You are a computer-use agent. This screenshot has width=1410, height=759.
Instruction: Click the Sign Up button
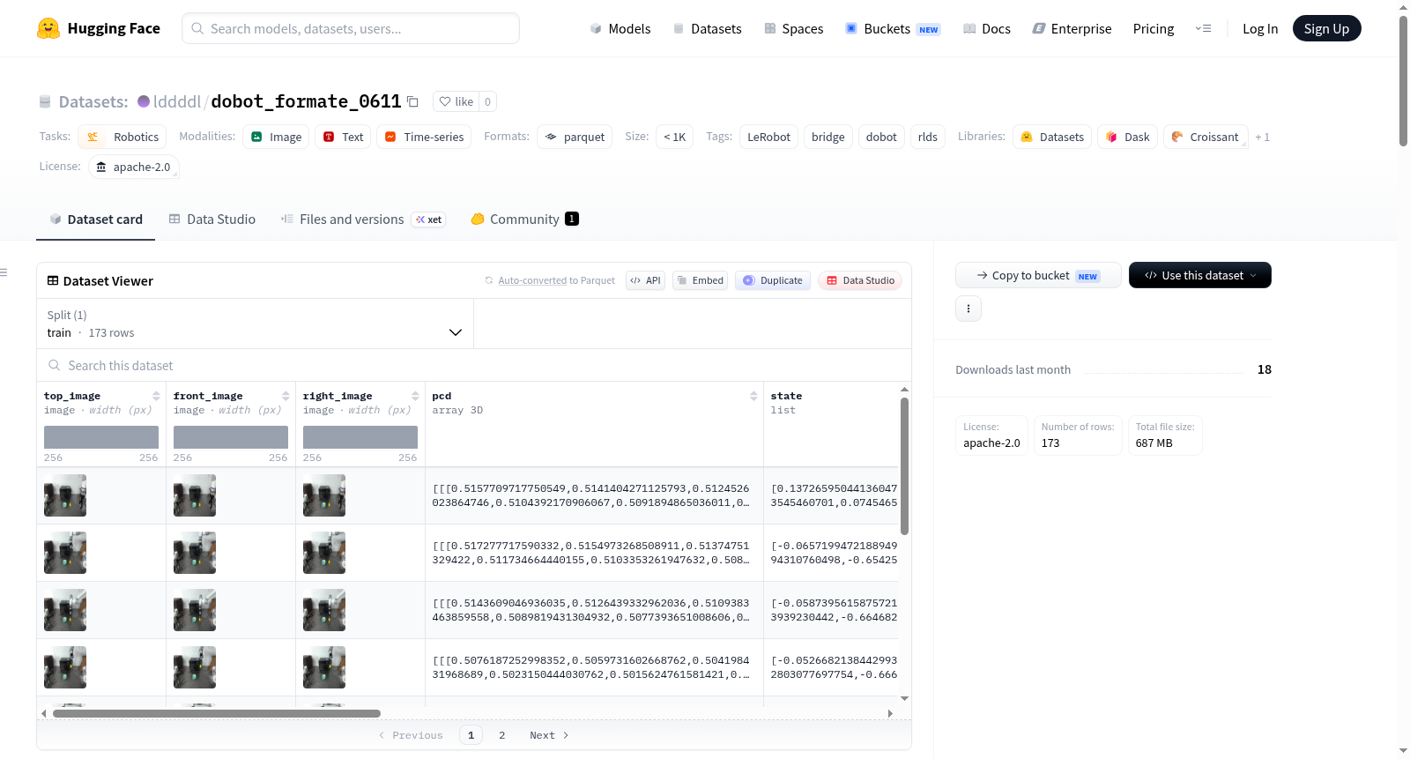coord(1326,28)
